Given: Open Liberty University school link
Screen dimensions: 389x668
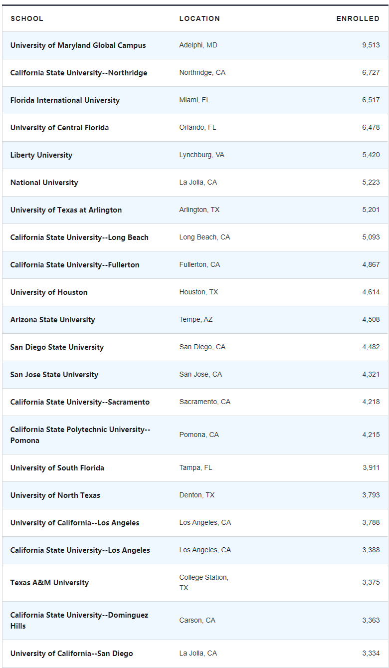Looking at the screenshot, I should (41, 155).
